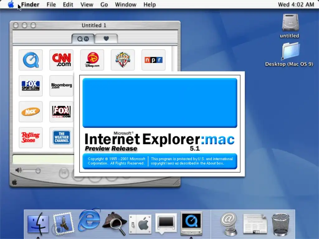
Task: Open the Go menu
Action: pos(104,4)
